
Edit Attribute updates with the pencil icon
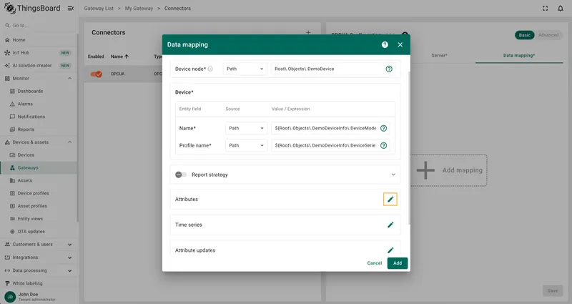[390, 250]
